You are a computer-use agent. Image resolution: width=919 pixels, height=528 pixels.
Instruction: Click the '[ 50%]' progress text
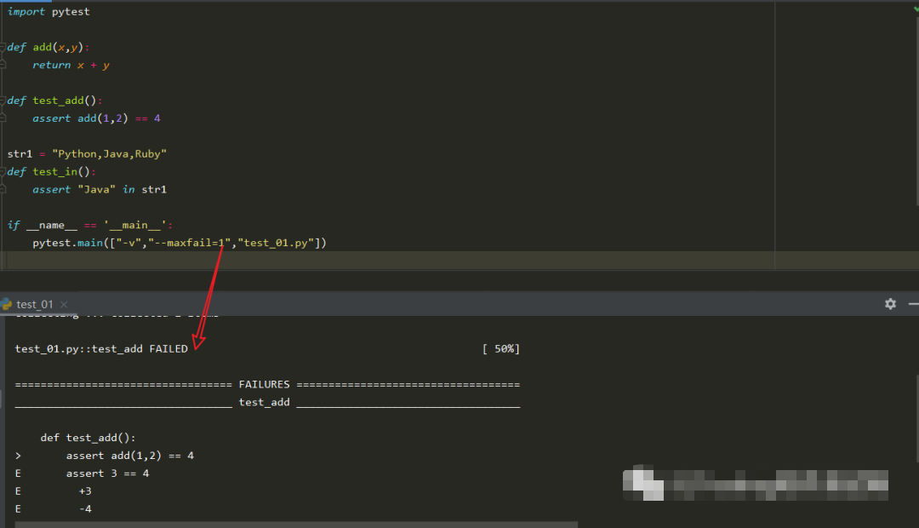pyautogui.click(x=501, y=349)
